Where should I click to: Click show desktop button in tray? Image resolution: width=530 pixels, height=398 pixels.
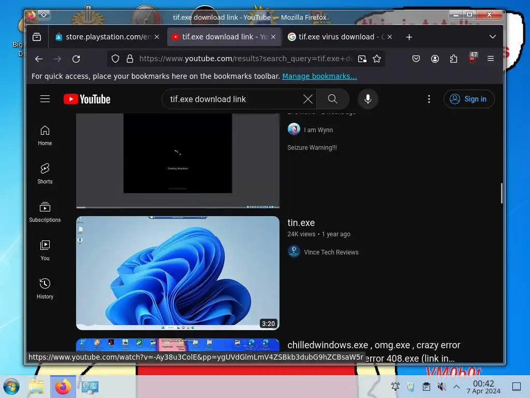[516, 387]
